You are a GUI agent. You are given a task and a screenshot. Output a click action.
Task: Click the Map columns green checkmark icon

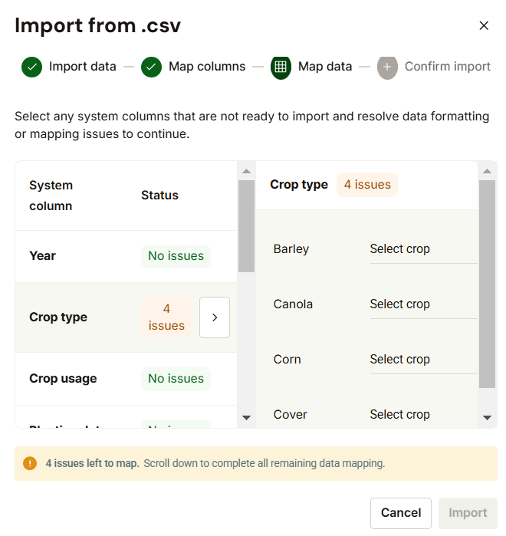click(x=151, y=67)
